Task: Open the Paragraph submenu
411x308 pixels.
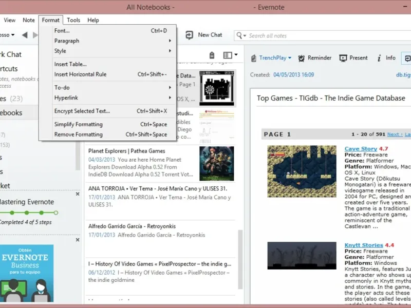Action: pyautogui.click(x=107, y=41)
